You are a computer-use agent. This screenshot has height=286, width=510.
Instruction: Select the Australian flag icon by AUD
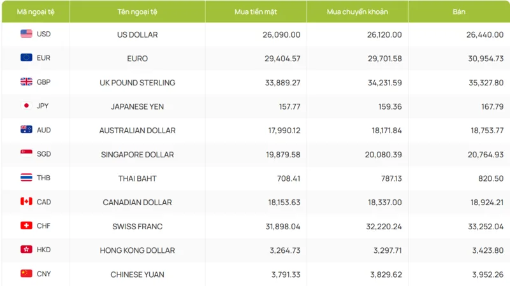tap(26, 129)
